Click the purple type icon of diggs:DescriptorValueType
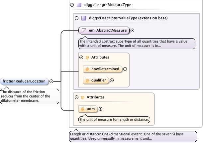Viewport: 203px width, 143px height. pyautogui.click(x=84, y=18)
